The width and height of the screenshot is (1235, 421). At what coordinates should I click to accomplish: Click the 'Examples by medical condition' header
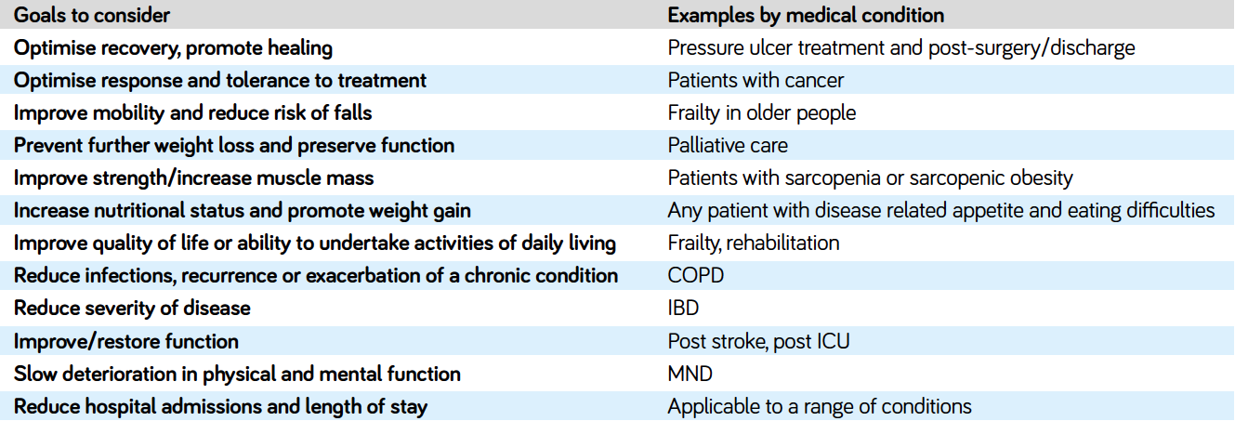pyautogui.click(x=806, y=15)
